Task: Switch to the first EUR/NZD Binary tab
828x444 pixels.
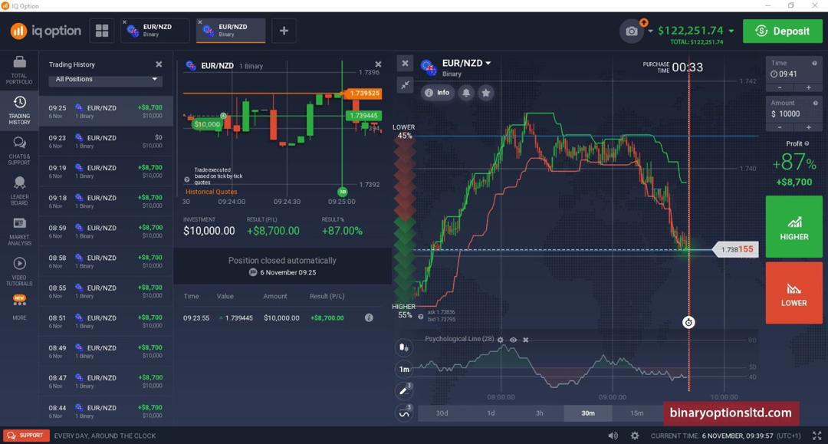Action: point(155,31)
